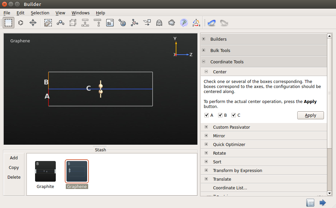336x208 pixels.
Task: Click the Graphite name label in the Stash
Action: (45, 187)
